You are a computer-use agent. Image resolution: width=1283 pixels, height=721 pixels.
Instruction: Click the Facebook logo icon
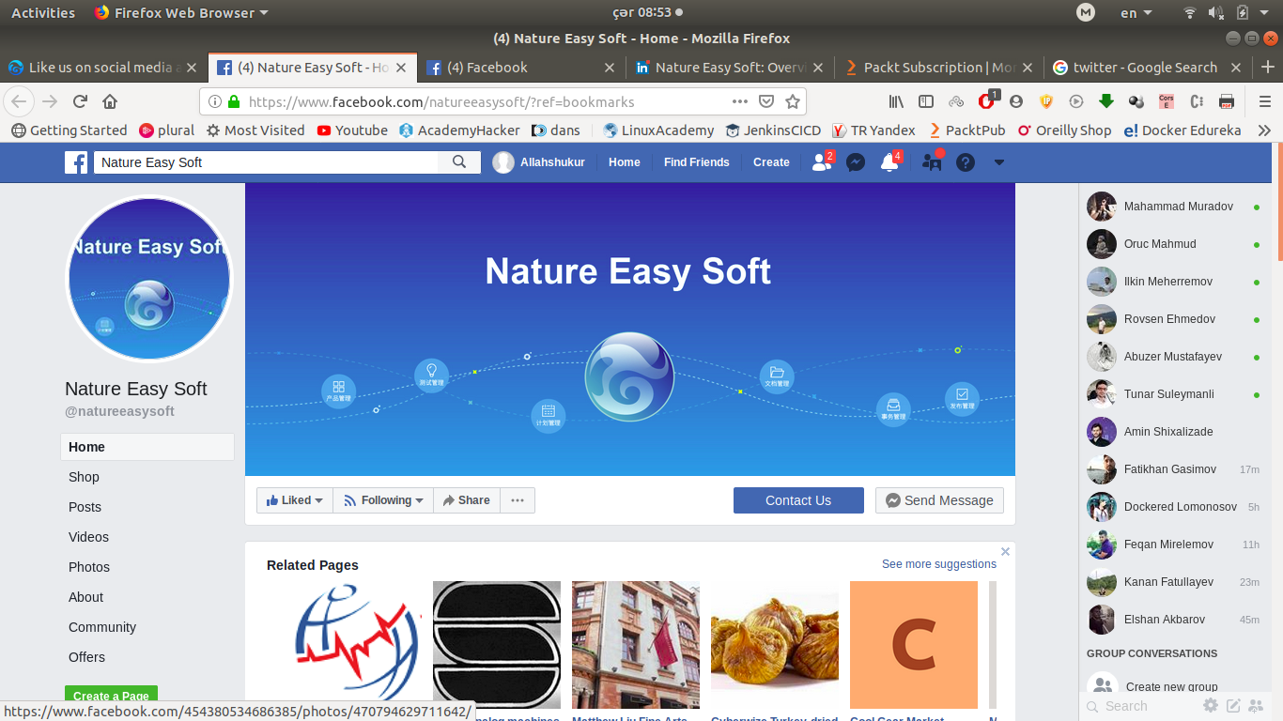[x=76, y=162]
